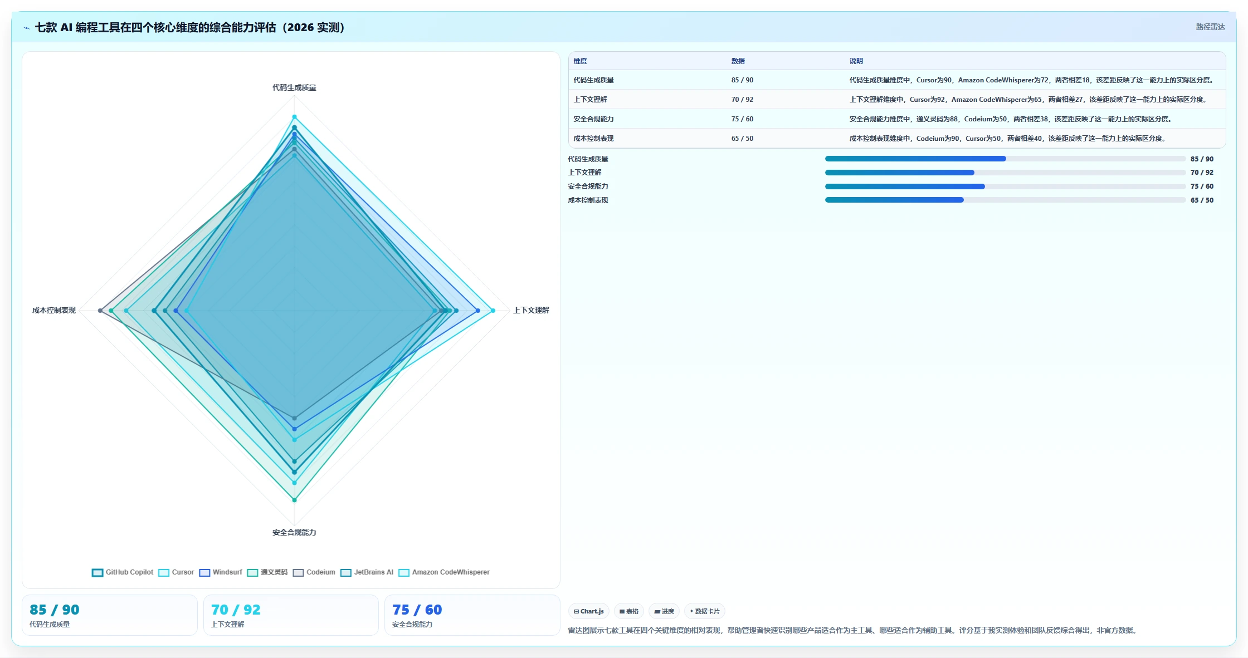Toggle Amazon CodeWhisperer legend entry
This screenshot has height=658, width=1248.
pyautogui.click(x=444, y=572)
